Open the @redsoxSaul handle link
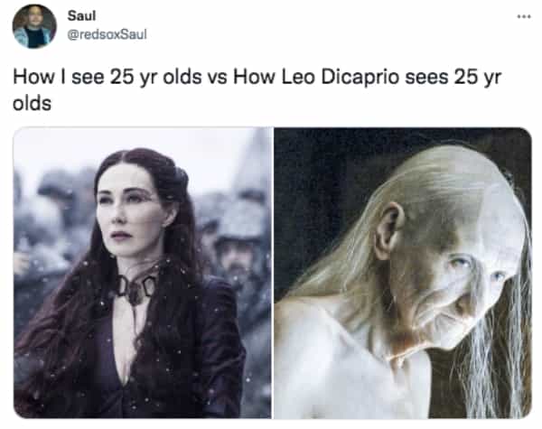 (107, 34)
